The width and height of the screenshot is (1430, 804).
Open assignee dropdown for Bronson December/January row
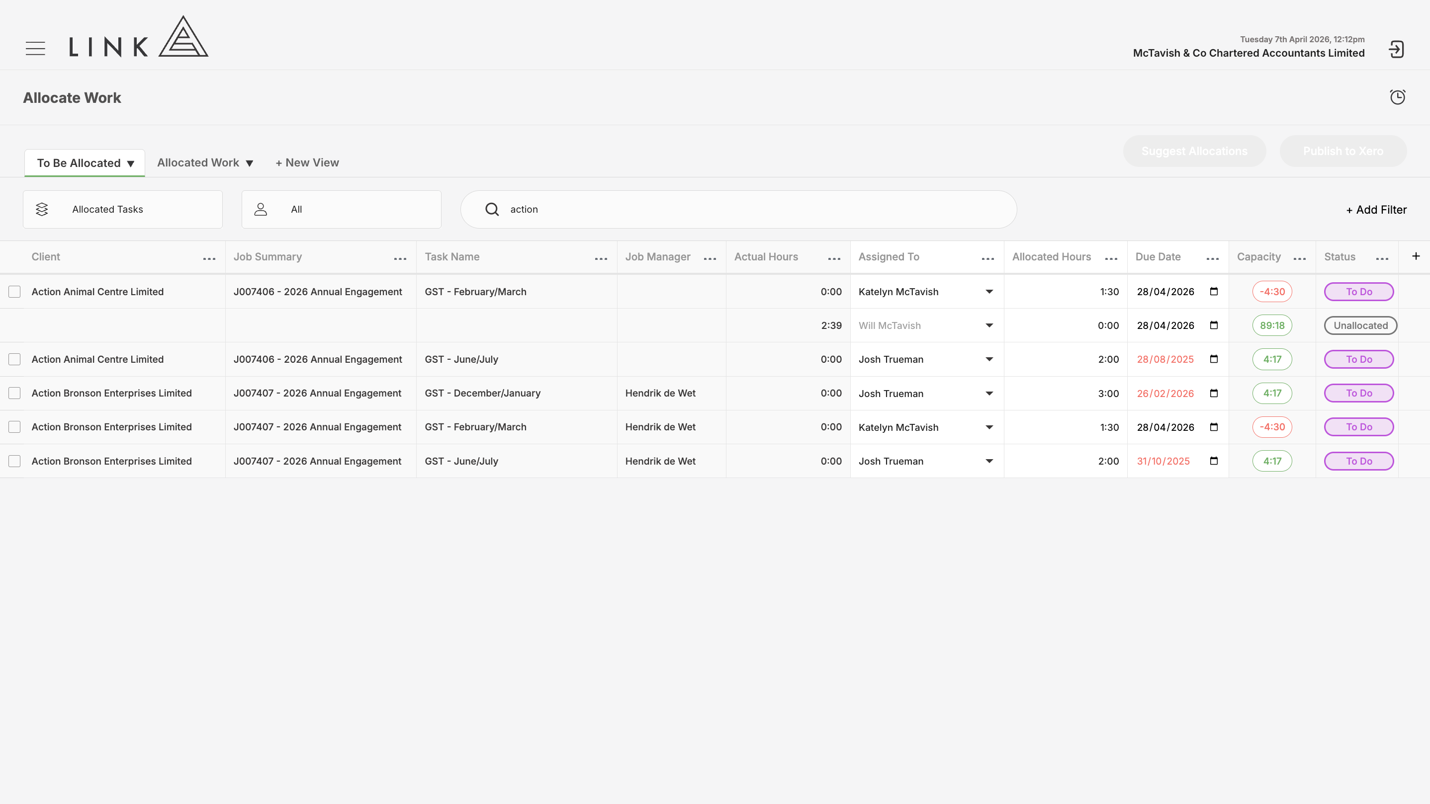pyautogui.click(x=988, y=394)
